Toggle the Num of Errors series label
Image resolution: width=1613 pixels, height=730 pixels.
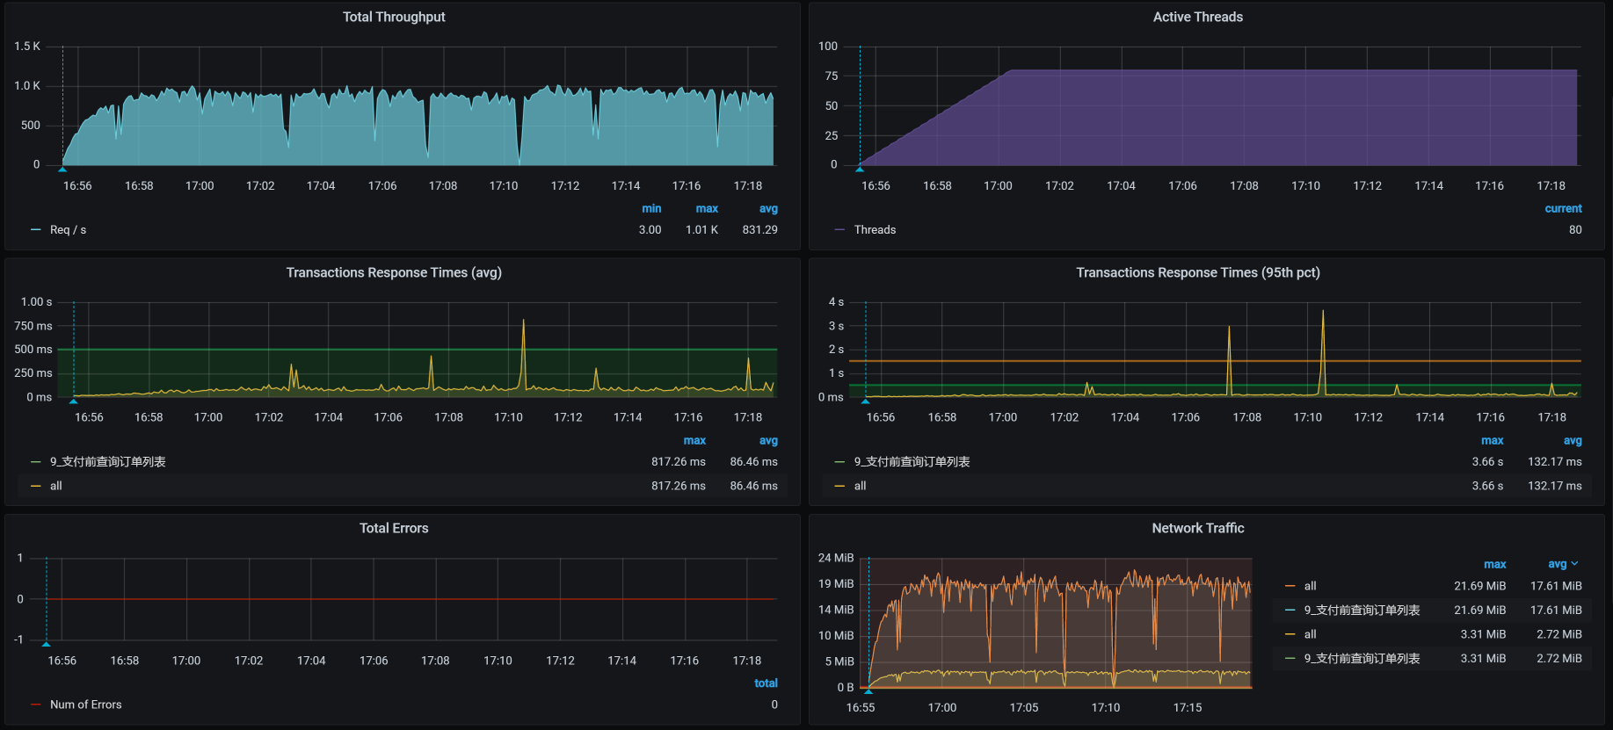(x=85, y=705)
